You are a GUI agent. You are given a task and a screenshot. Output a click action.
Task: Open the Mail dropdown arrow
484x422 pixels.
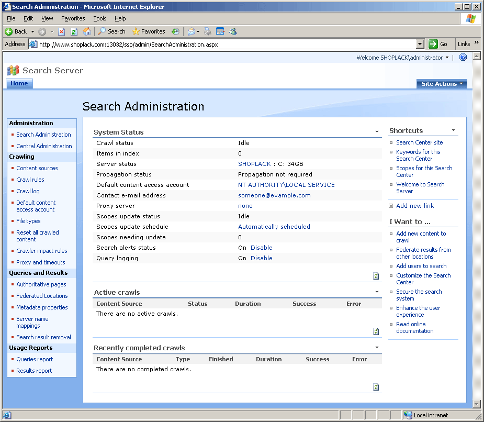[x=198, y=31]
